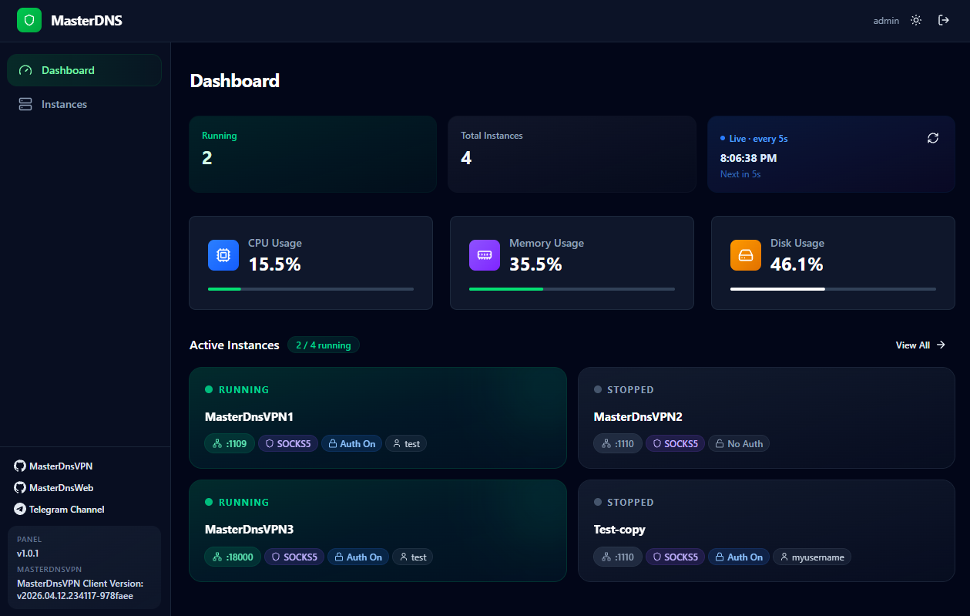This screenshot has height=616, width=970.
Task: Toggle the light/dark theme sun icon
Action: click(x=916, y=21)
